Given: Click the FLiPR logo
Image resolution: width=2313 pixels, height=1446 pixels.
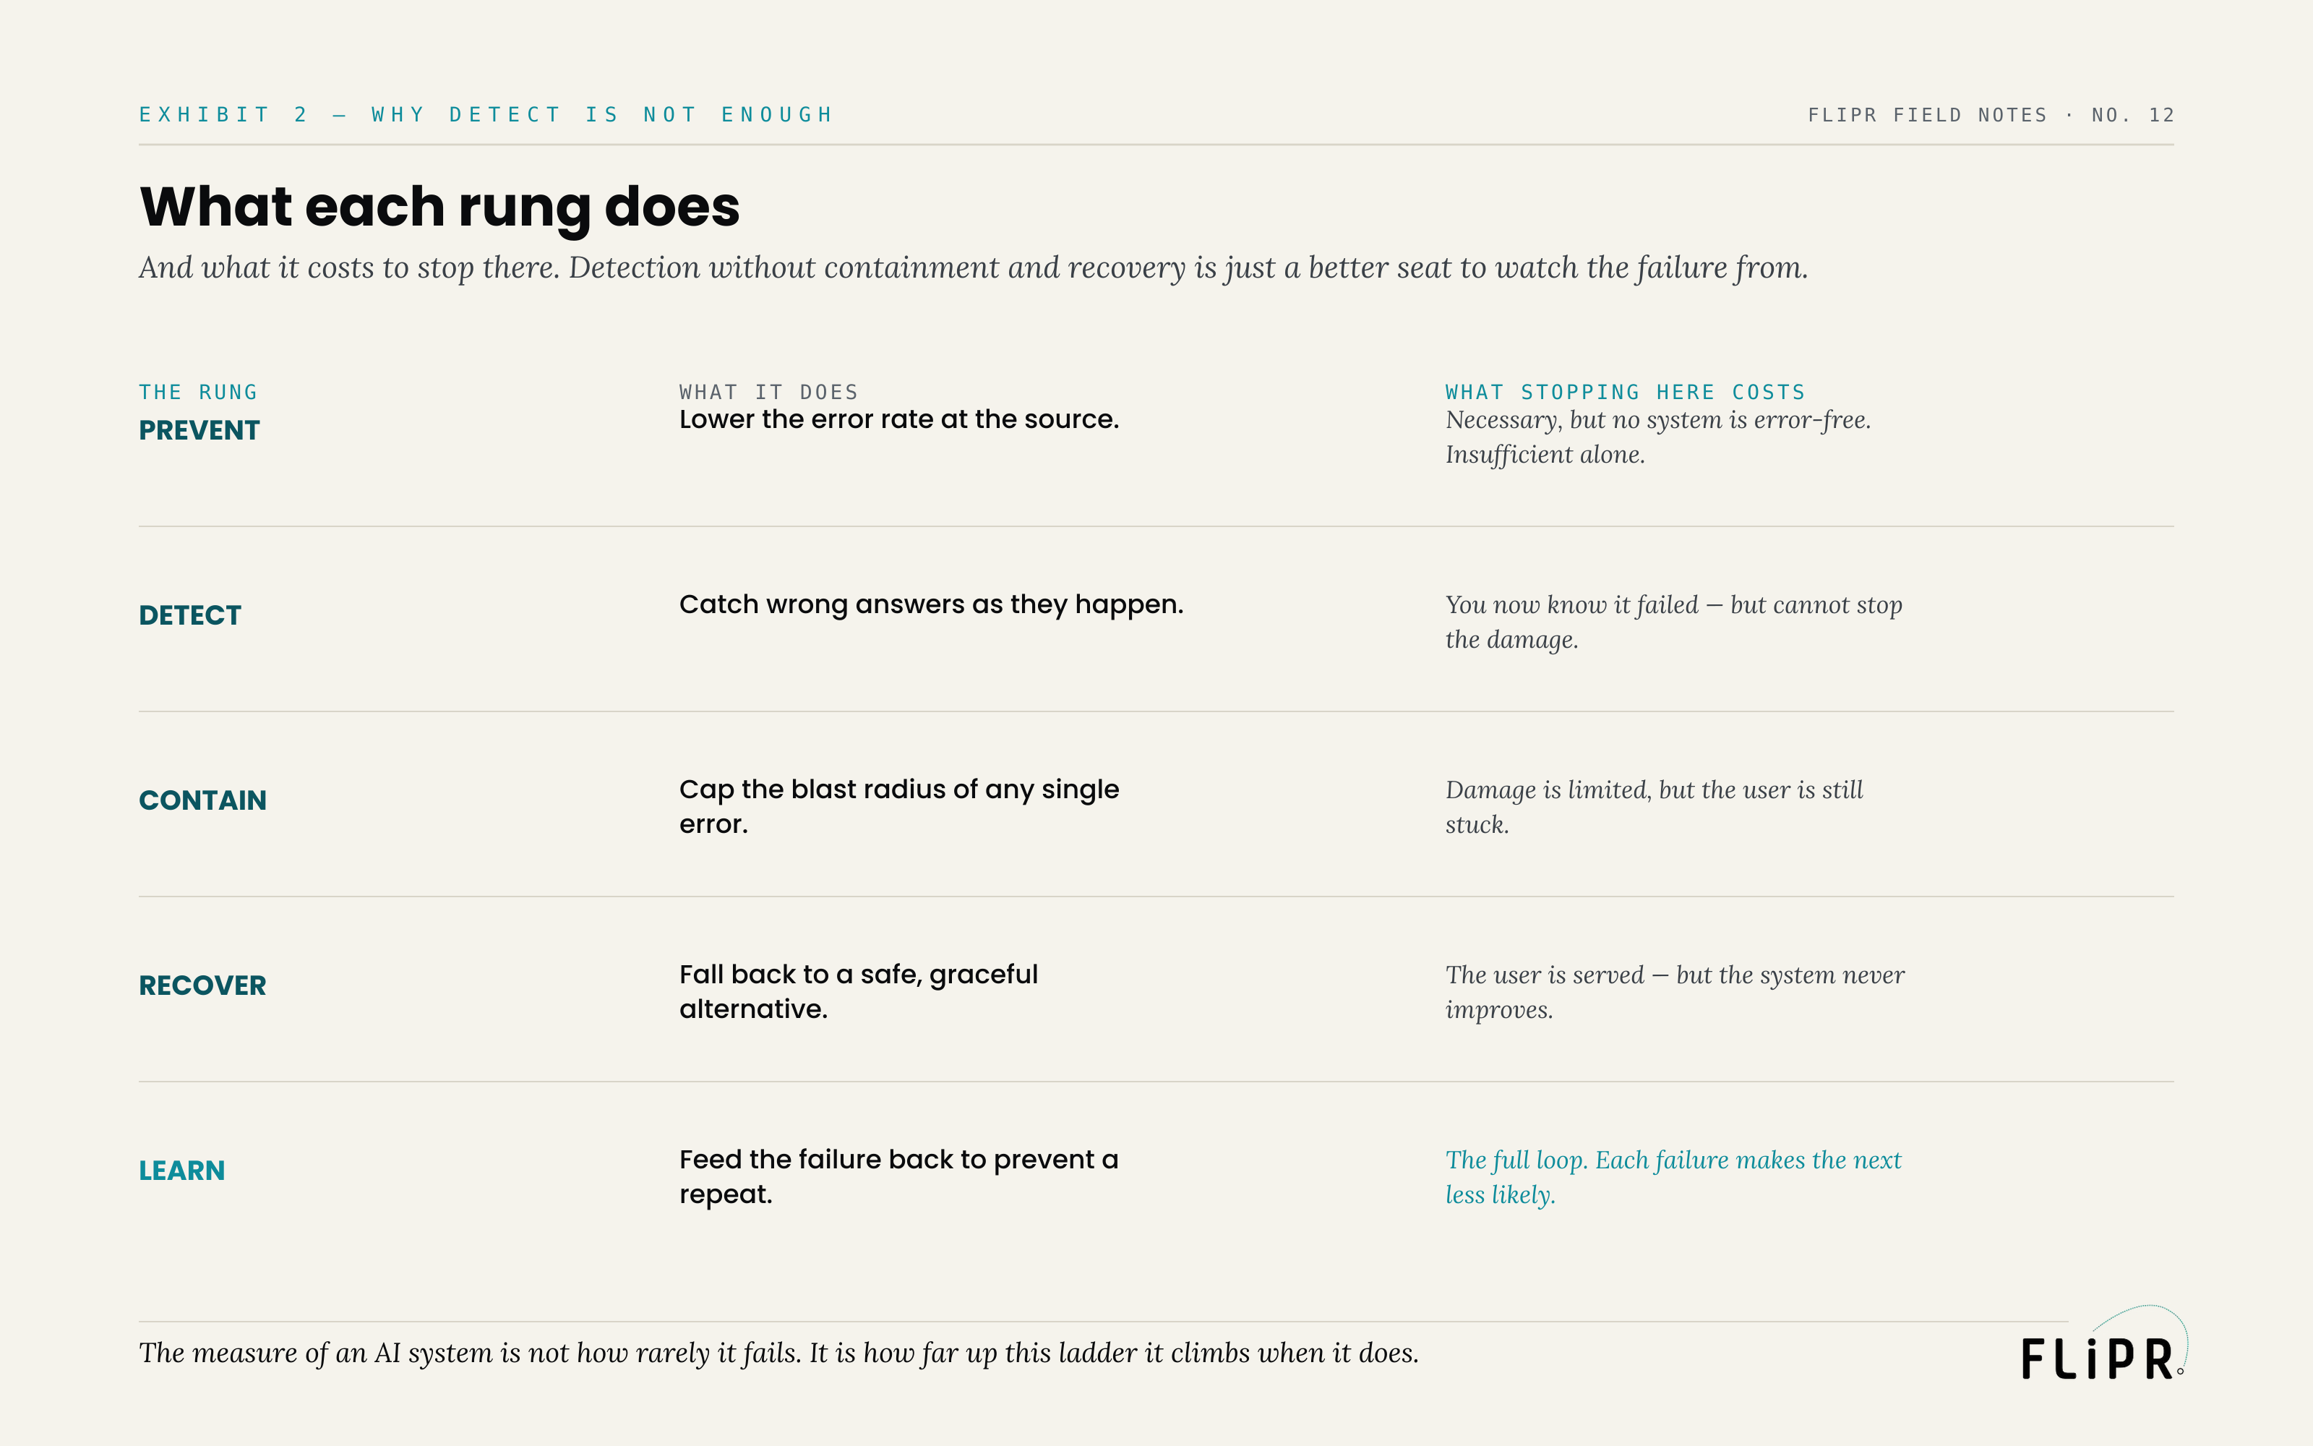Looking at the screenshot, I should tap(2103, 1343).
